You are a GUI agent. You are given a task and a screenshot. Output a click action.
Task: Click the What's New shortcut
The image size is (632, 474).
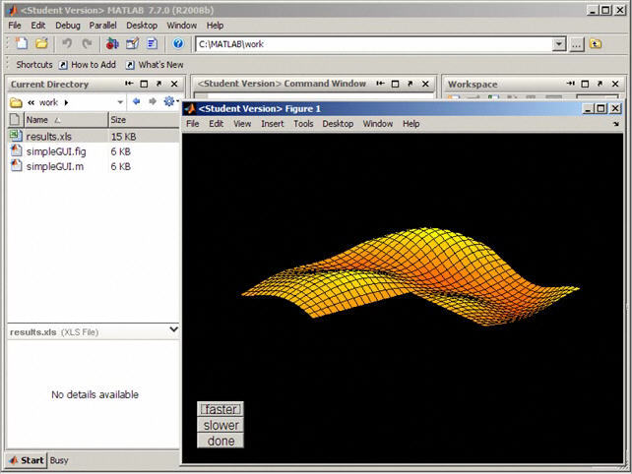pos(155,65)
